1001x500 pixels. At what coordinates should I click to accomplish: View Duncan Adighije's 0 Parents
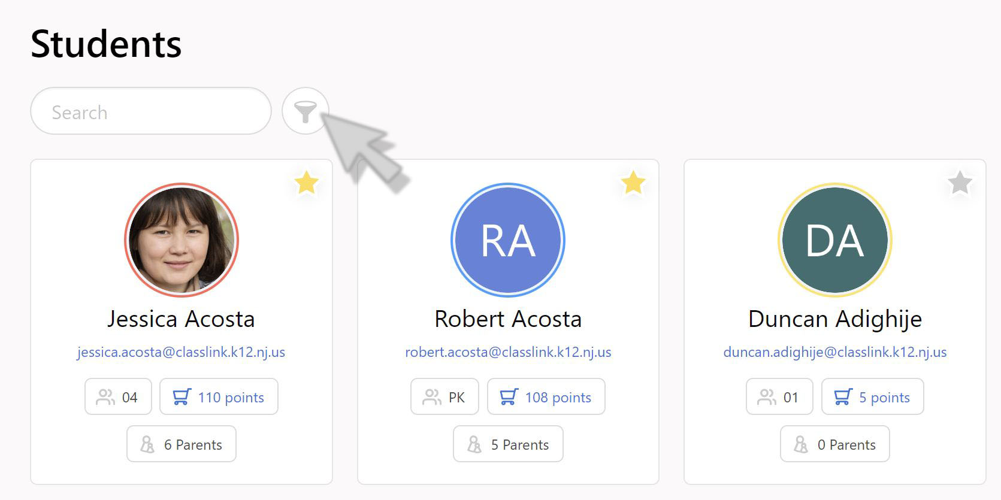834,444
